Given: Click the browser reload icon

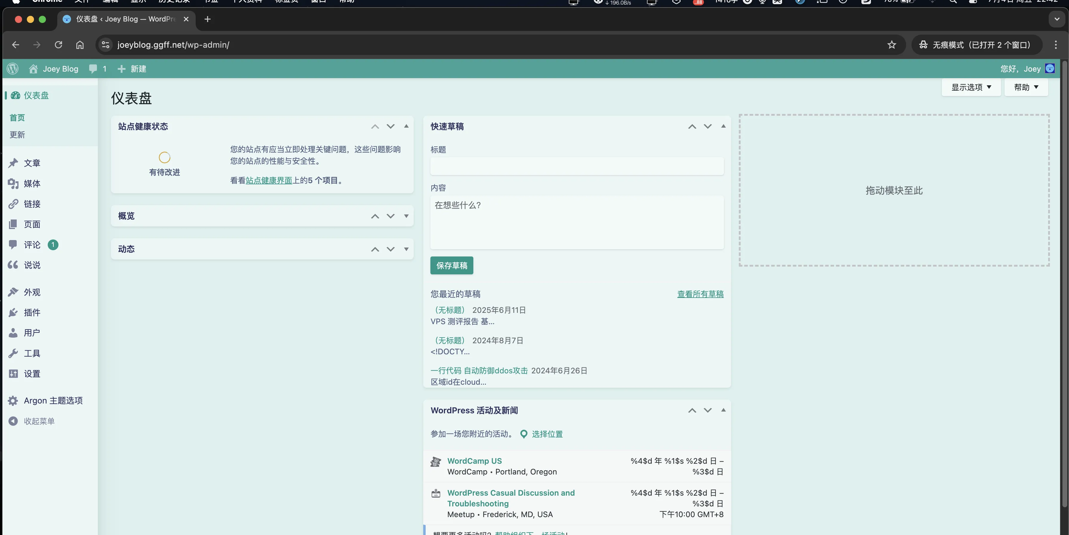Looking at the screenshot, I should [x=58, y=45].
